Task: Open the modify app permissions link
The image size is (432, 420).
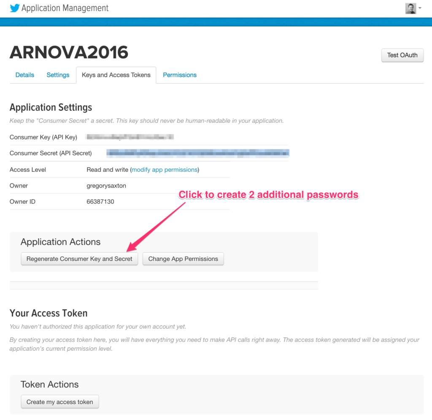Action: (164, 169)
